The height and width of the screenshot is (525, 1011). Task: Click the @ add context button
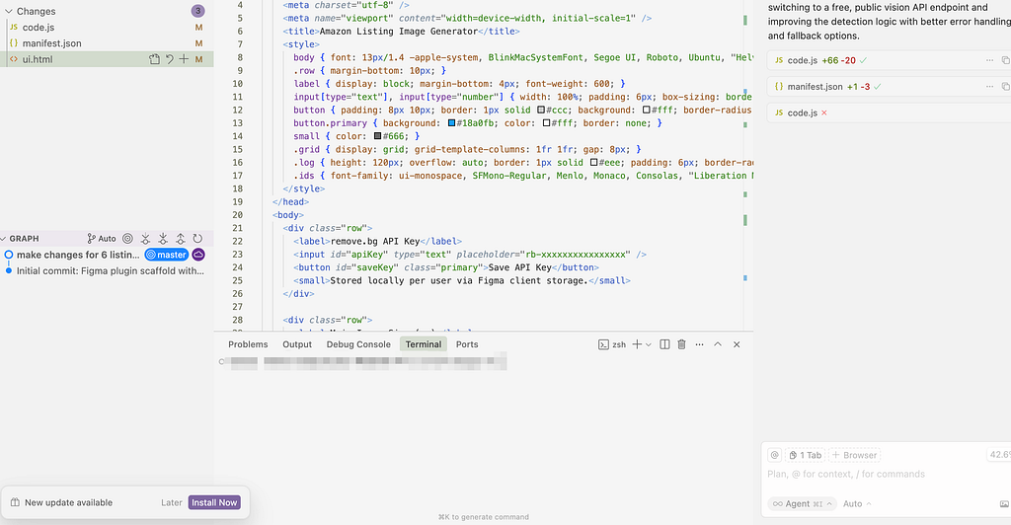pos(774,455)
